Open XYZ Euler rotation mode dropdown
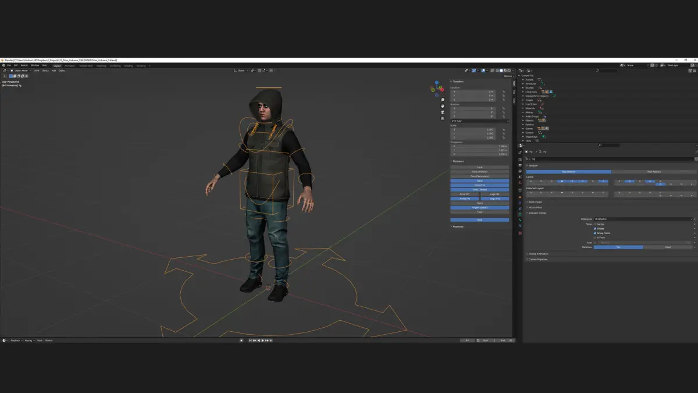The height and width of the screenshot is (393, 698). (x=479, y=121)
